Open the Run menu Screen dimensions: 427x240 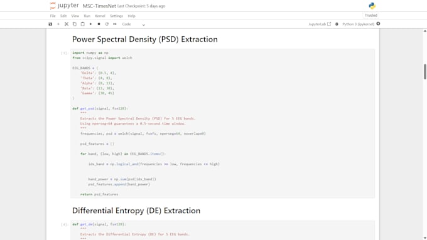[x=87, y=16]
